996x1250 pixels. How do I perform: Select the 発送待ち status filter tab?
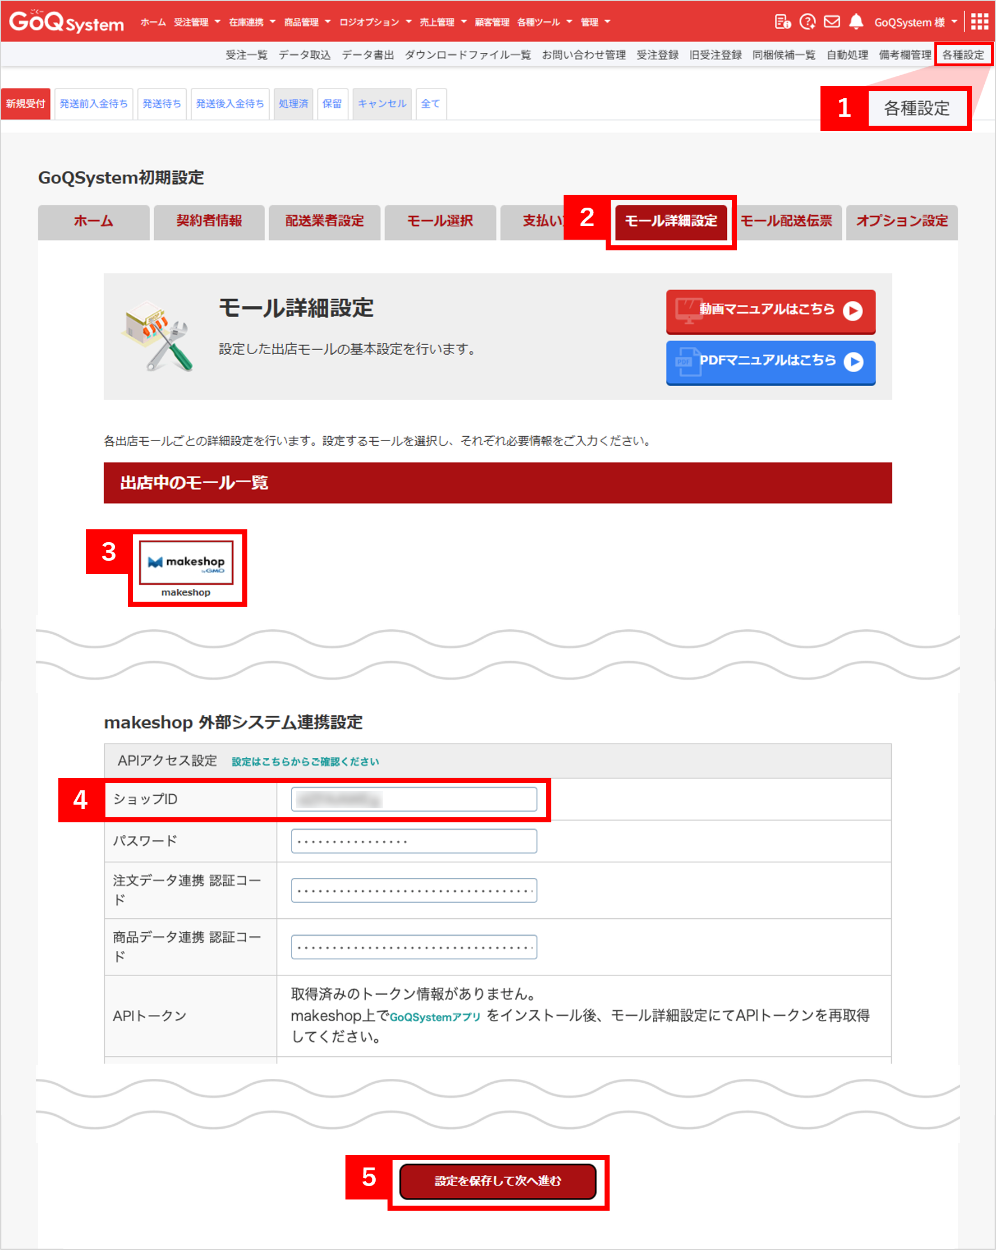click(162, 104)
